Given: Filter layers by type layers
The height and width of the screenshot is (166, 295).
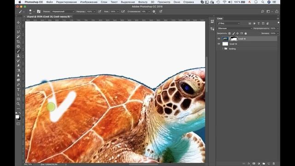Looking at the screenshot, I should (259, 24).
